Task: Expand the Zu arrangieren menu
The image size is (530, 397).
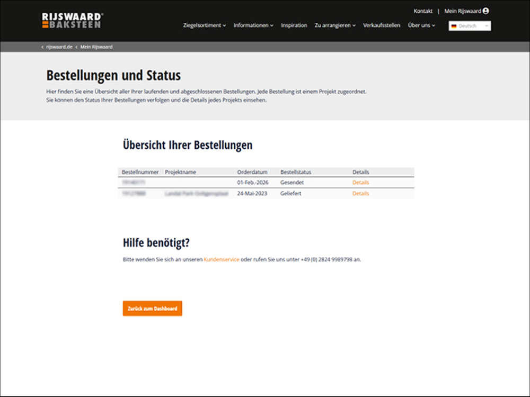Action: tap(335, 25)
